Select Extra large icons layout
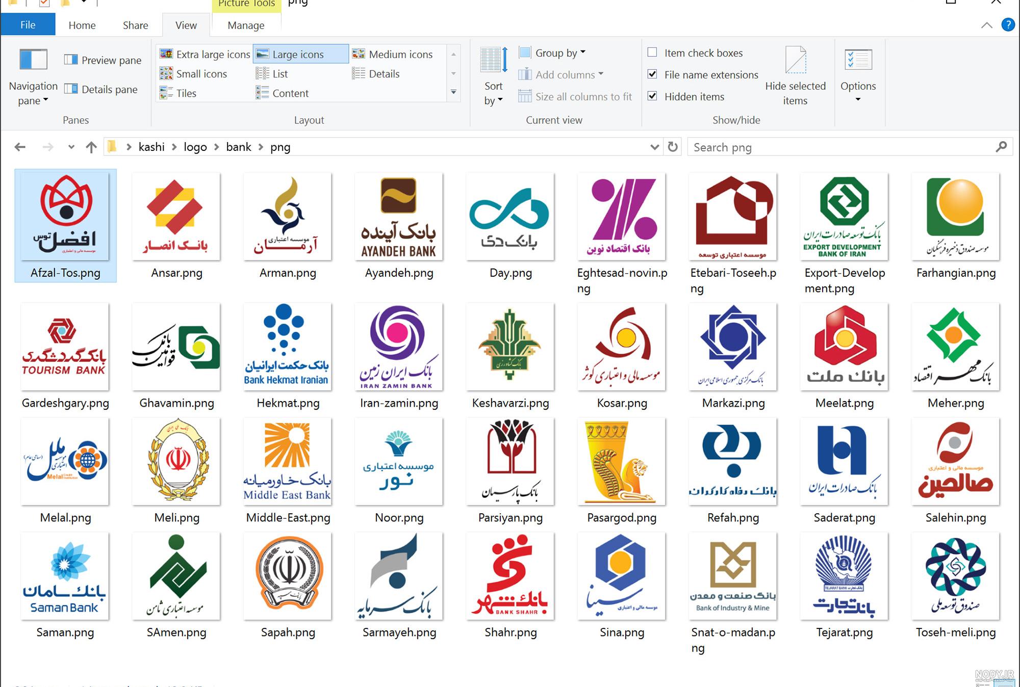This screenshot has height=687, width=1020. (205, 54)
